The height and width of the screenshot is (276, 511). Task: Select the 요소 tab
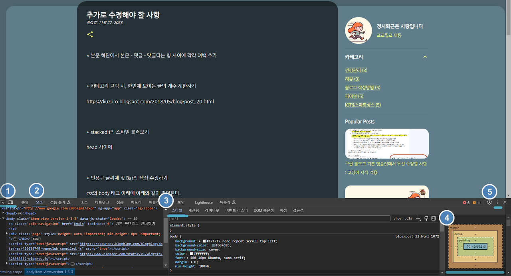39,203
